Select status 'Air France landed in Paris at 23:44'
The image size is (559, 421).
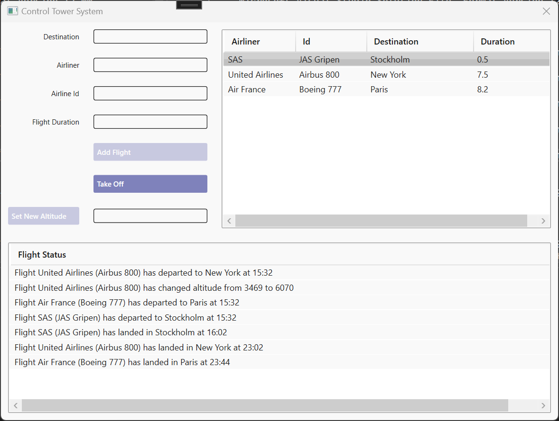coord(280,362)
